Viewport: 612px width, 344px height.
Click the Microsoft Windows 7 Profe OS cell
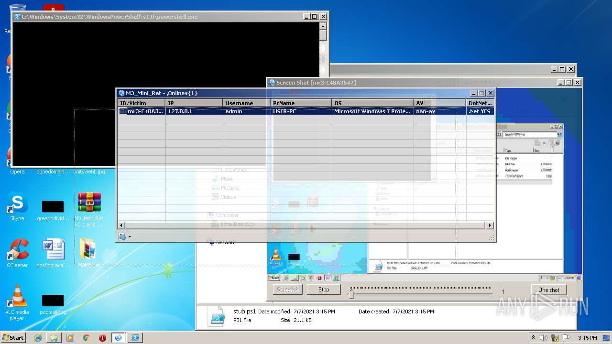point(372,111)
